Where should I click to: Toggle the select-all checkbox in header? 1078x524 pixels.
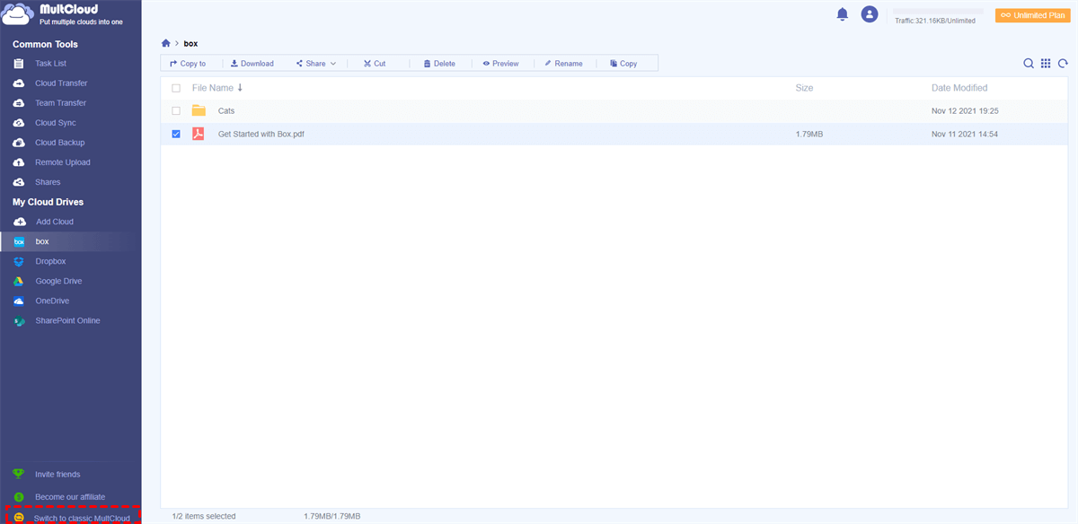pos(176,88)
